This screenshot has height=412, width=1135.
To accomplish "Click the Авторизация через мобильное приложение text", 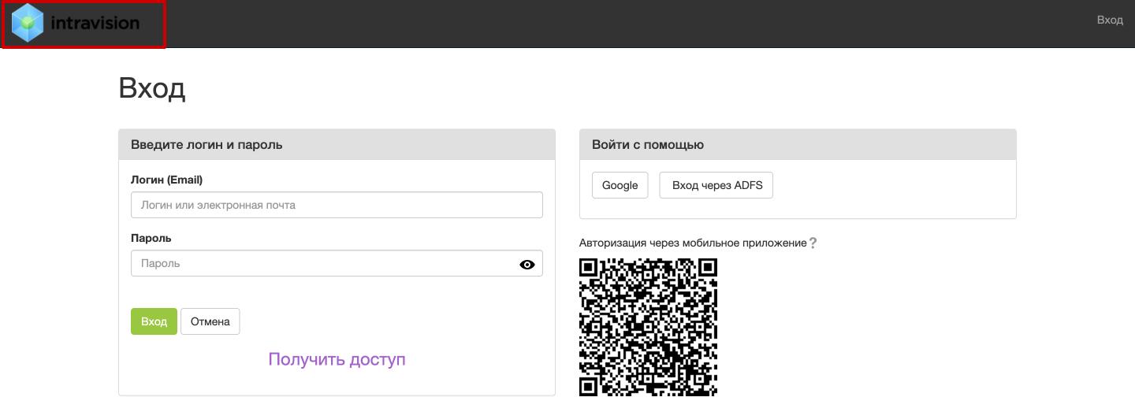I will (692, 243).
